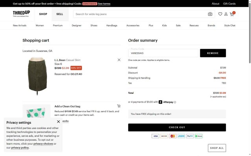Open Women category menu
Screen dimensions: 251x156
coord(40,26)
